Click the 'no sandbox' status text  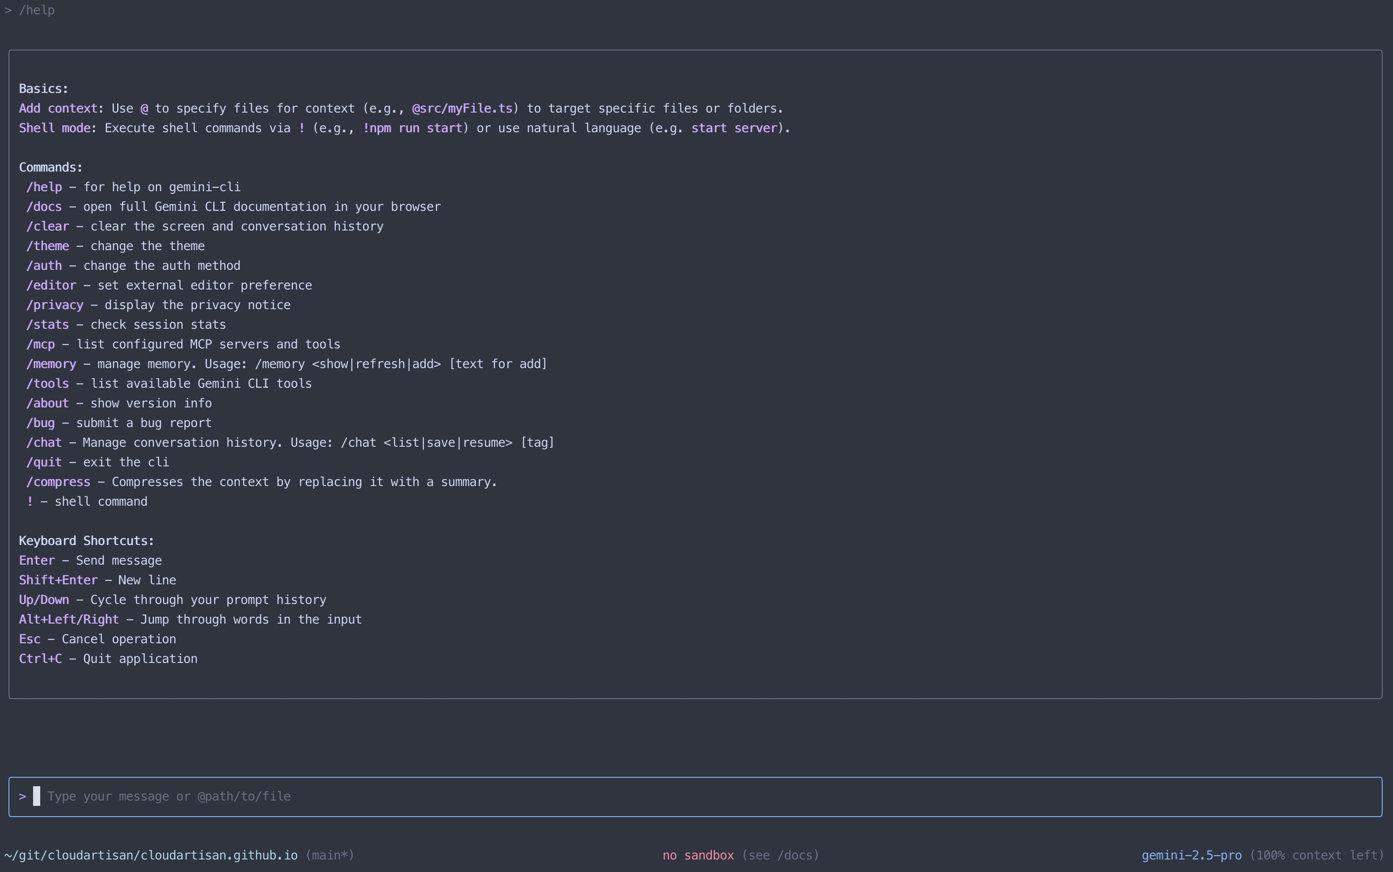pyautogui.click(x=698, y=855)
